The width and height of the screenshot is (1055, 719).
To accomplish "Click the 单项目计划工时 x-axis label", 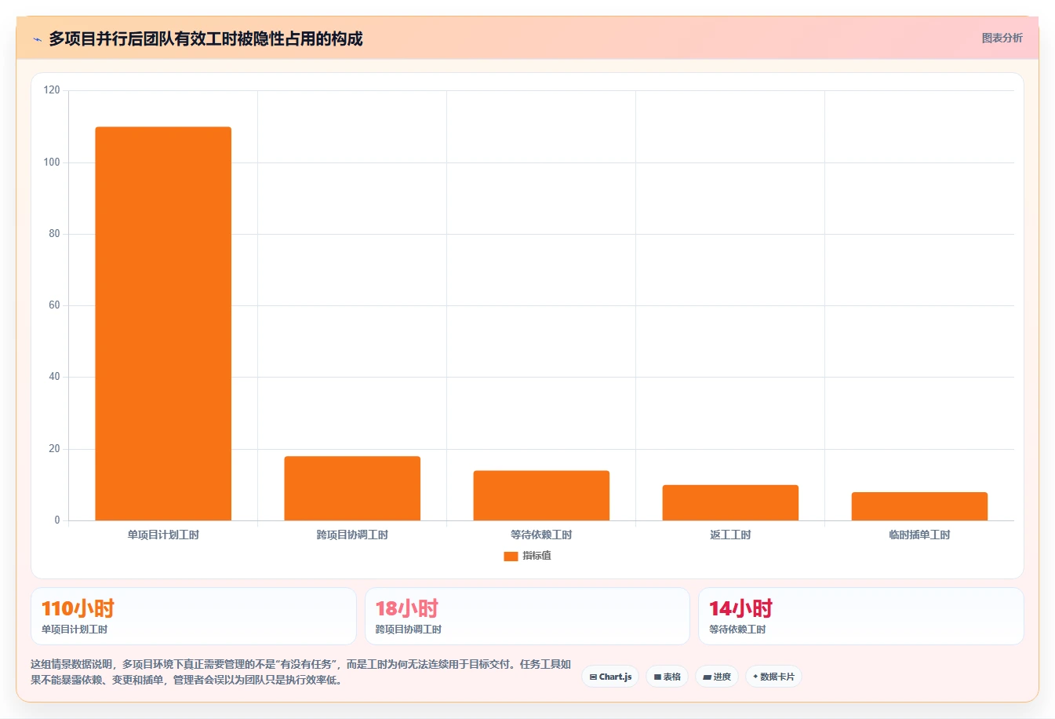I will [163, 535].
